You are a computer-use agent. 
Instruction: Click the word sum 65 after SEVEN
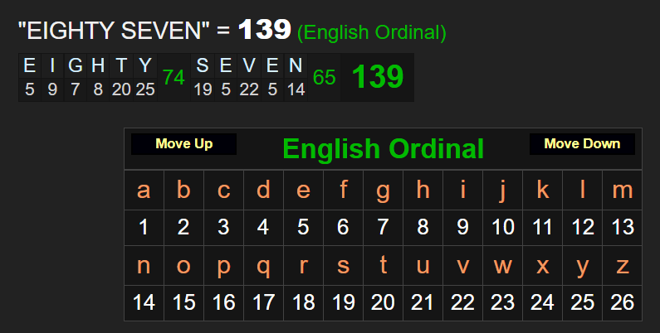pos(324,77)
